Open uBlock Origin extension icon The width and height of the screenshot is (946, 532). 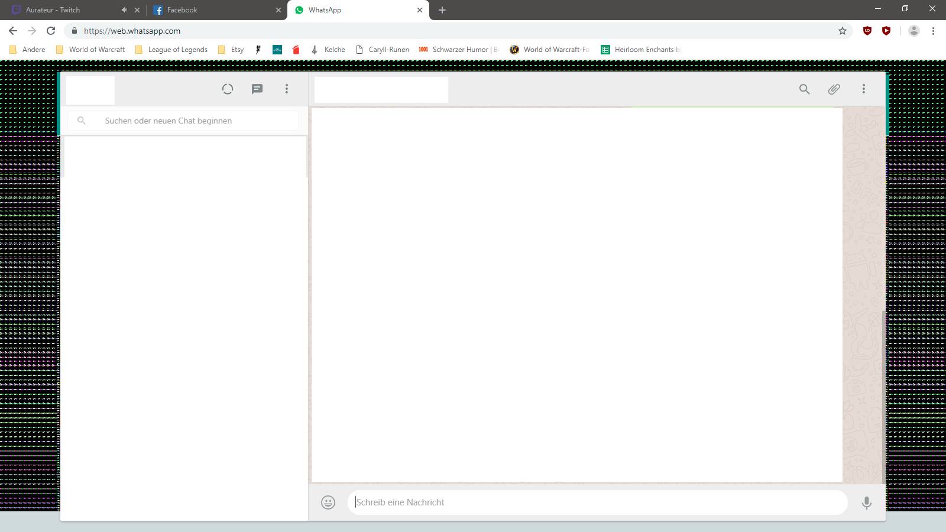[867, 31]
